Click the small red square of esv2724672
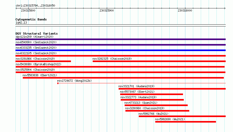 click(58, 83)
